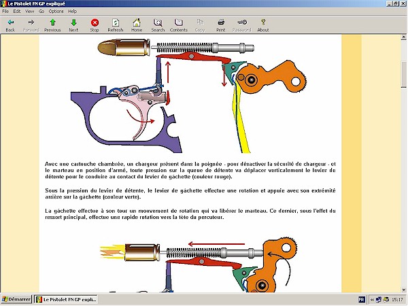Open the Options menu
The image size is (408, 306).
click(x=56, y=12)
